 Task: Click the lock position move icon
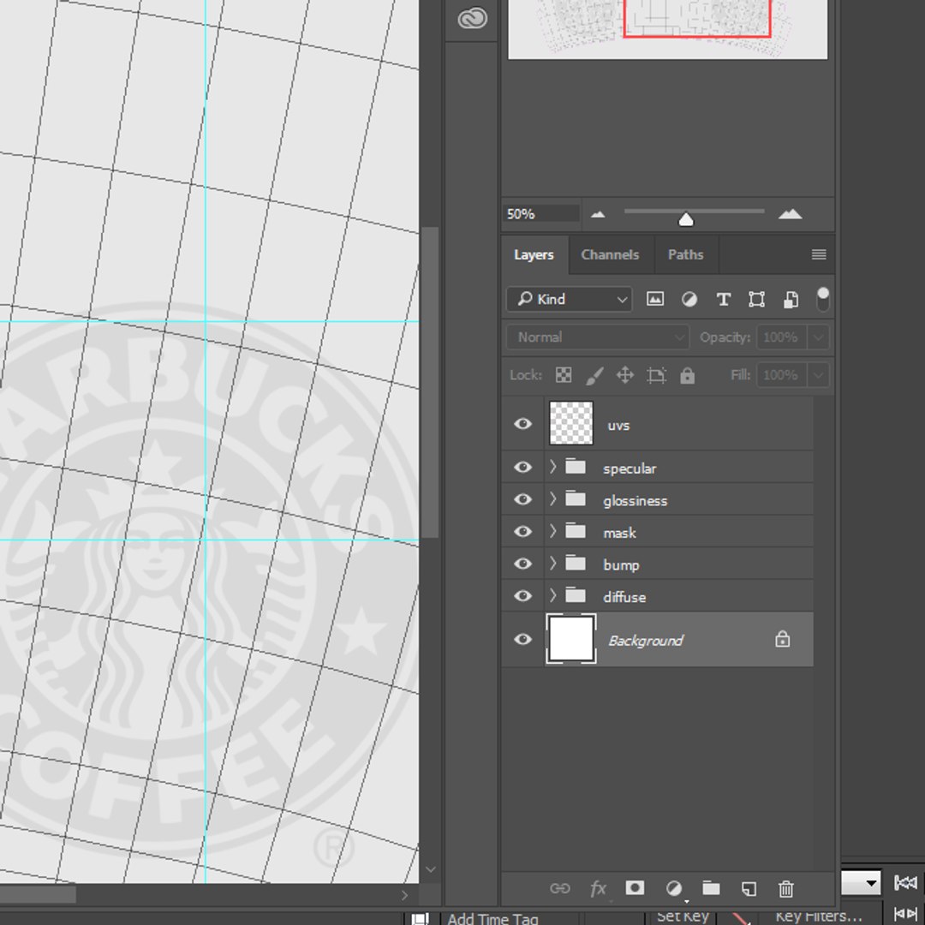point(624,374)
